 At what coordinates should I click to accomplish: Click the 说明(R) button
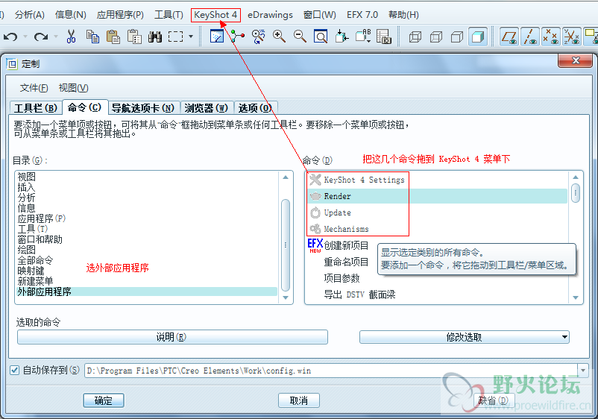(172, 337)
